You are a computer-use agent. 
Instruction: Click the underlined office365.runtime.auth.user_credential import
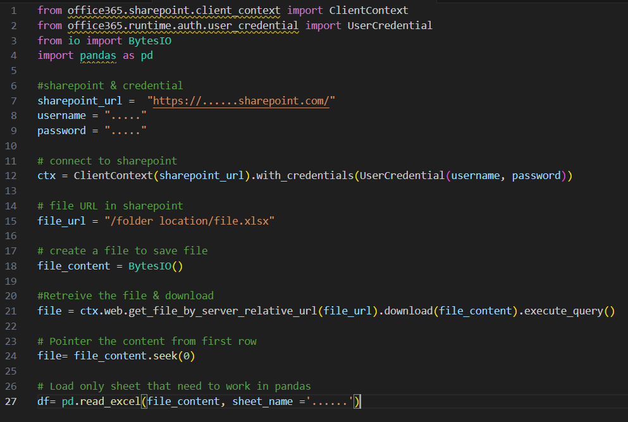[x=183, y=25]
